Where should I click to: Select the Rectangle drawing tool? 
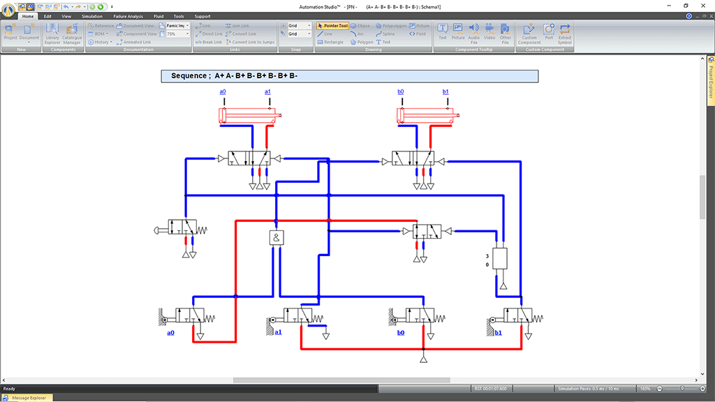[330, 42]
